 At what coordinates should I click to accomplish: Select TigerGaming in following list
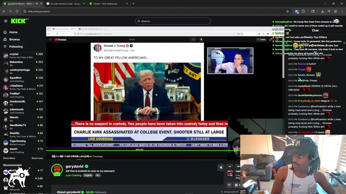(x=23, y=143)
